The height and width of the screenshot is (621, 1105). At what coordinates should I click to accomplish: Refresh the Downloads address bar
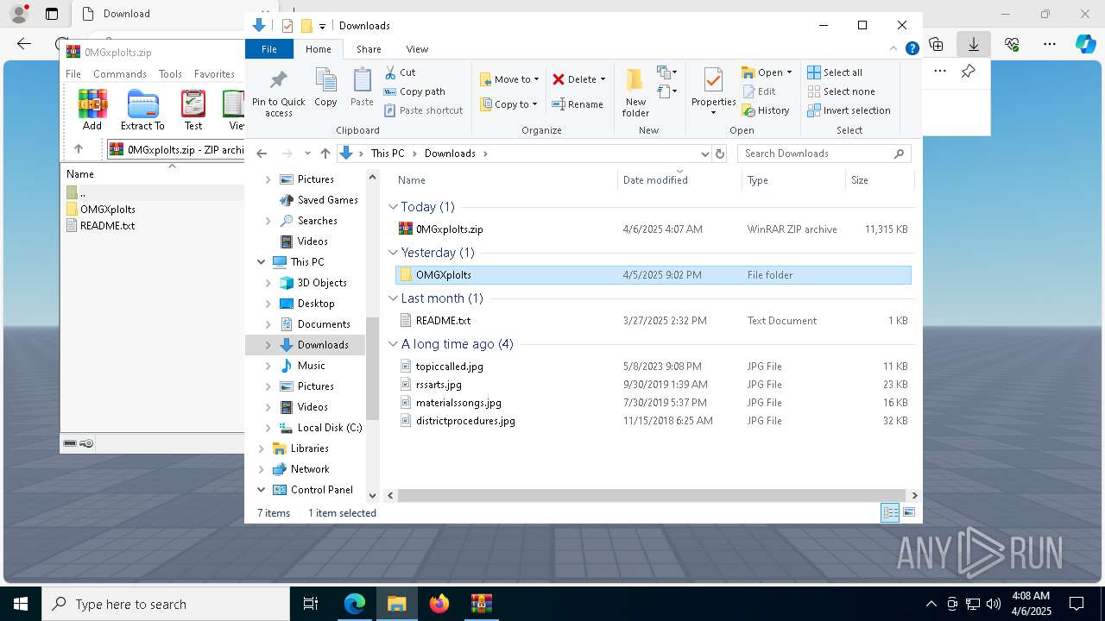click(720, 154)
